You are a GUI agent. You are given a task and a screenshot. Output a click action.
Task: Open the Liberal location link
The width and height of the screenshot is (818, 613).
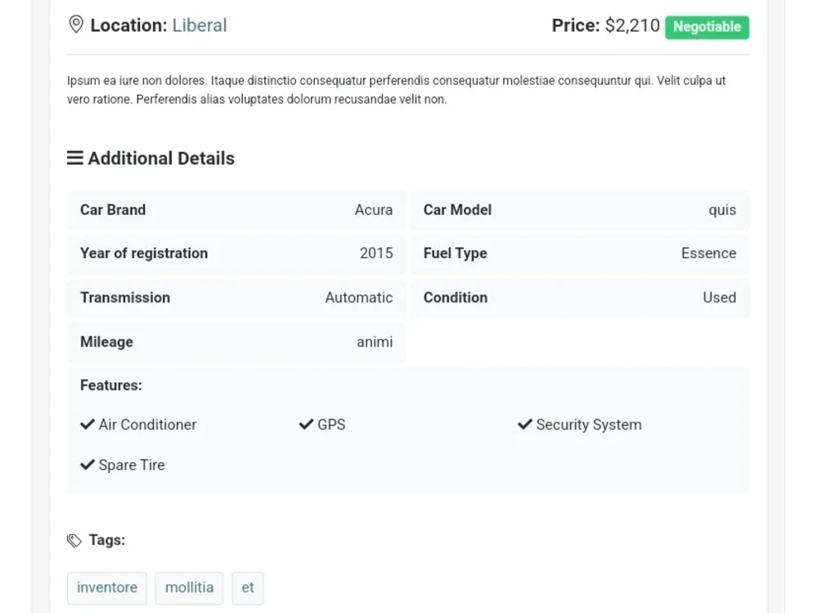coord(200,25)
